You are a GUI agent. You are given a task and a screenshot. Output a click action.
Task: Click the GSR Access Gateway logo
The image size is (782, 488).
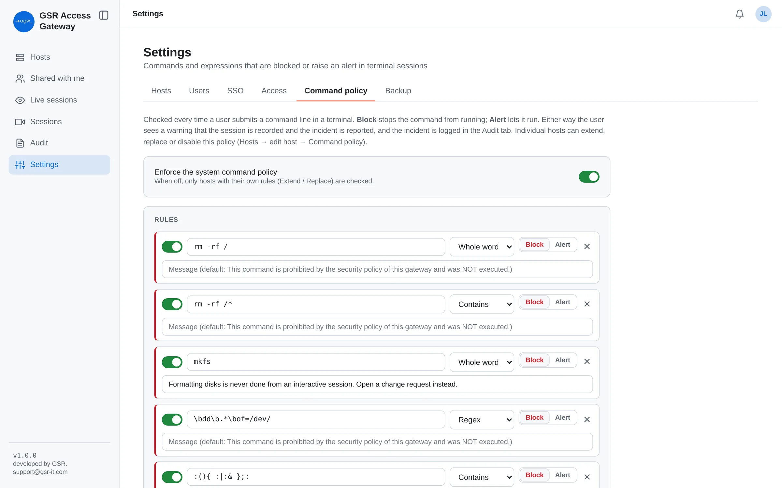(24, 21)
